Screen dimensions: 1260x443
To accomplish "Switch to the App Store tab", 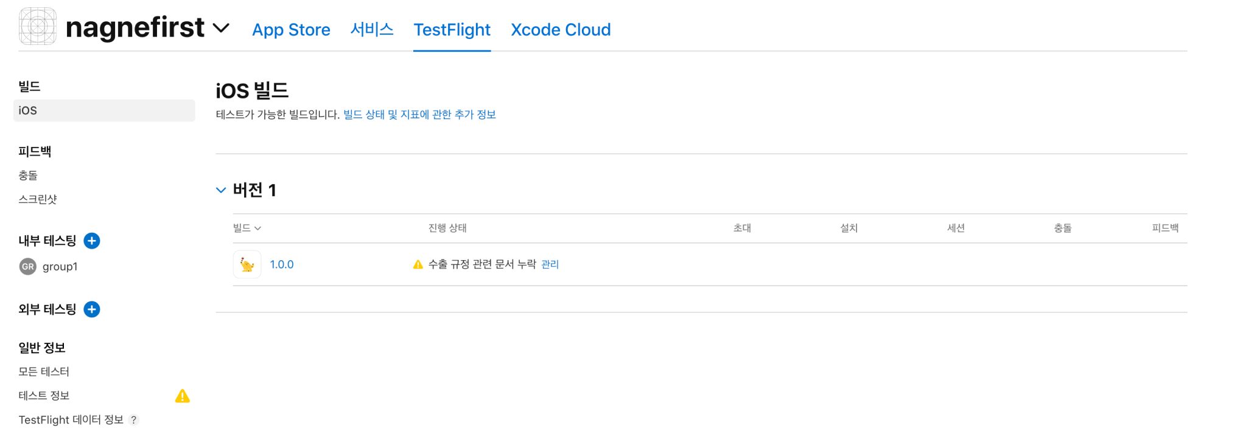I will (291, 30).
